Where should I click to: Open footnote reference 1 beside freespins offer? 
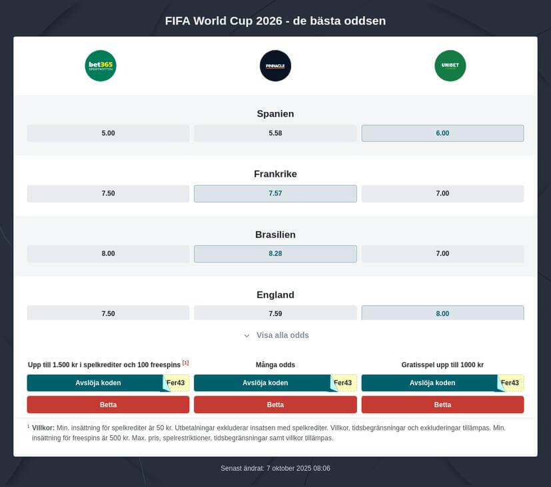pyautogui.click(x=186, y=363)
